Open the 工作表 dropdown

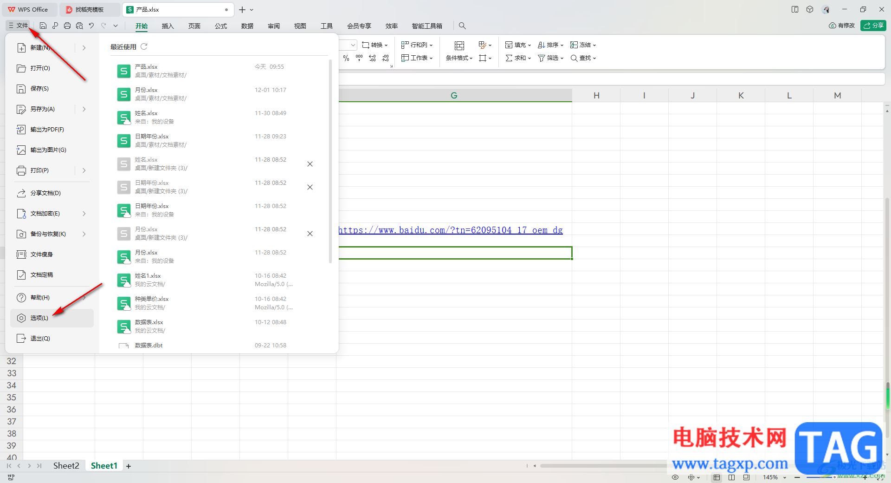coord(417,58)
